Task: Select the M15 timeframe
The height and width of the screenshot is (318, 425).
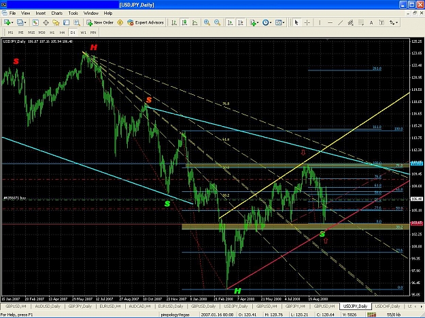Action: click(x=31, y=33)
